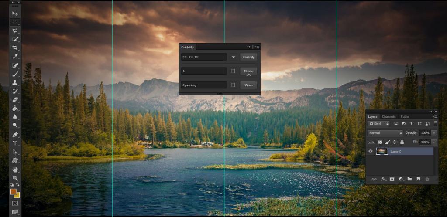Image resolution: width=447 pixels, height=217 pixels.
Task: Reset default foreground and background colors
Action: coord(12,185)
